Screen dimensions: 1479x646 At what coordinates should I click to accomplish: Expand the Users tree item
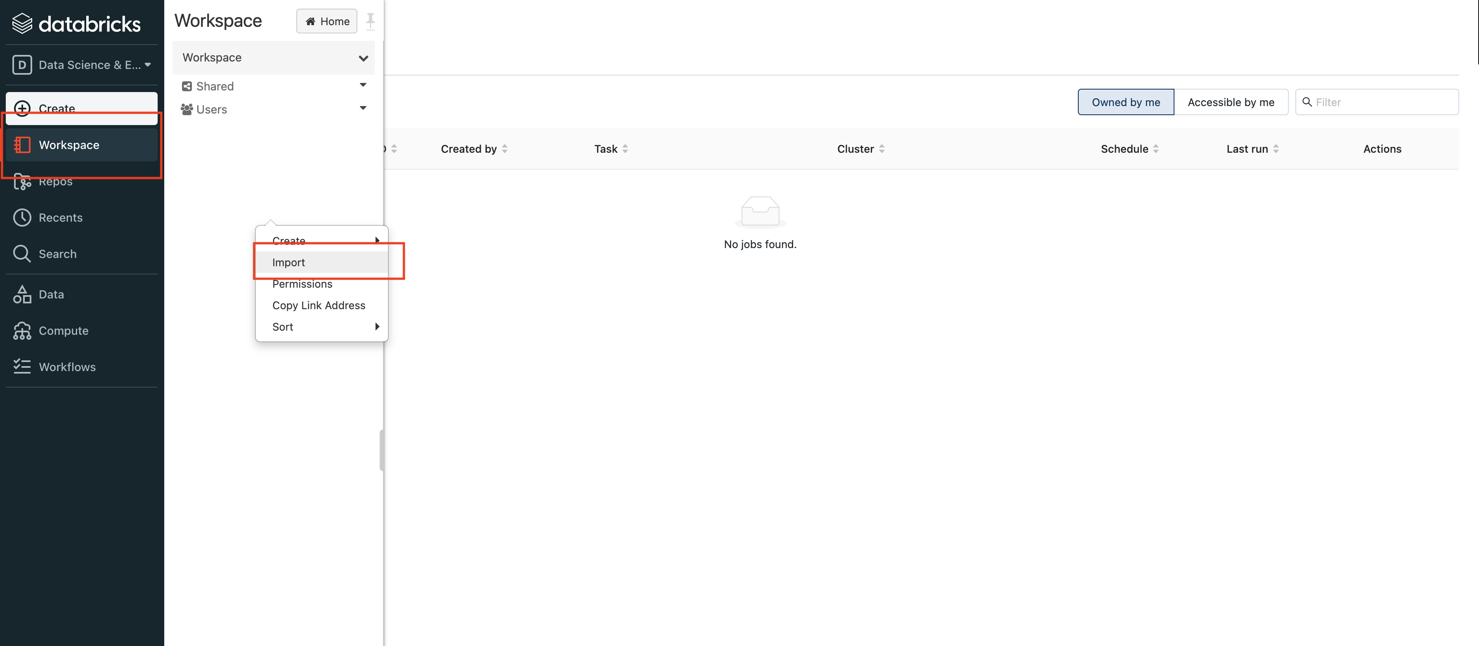(x=363, y=109)
